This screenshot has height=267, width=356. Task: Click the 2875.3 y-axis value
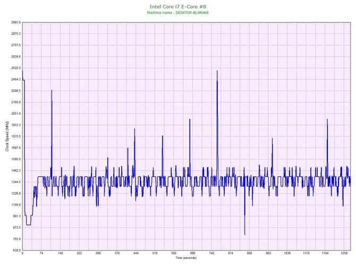tap(16, 34)
